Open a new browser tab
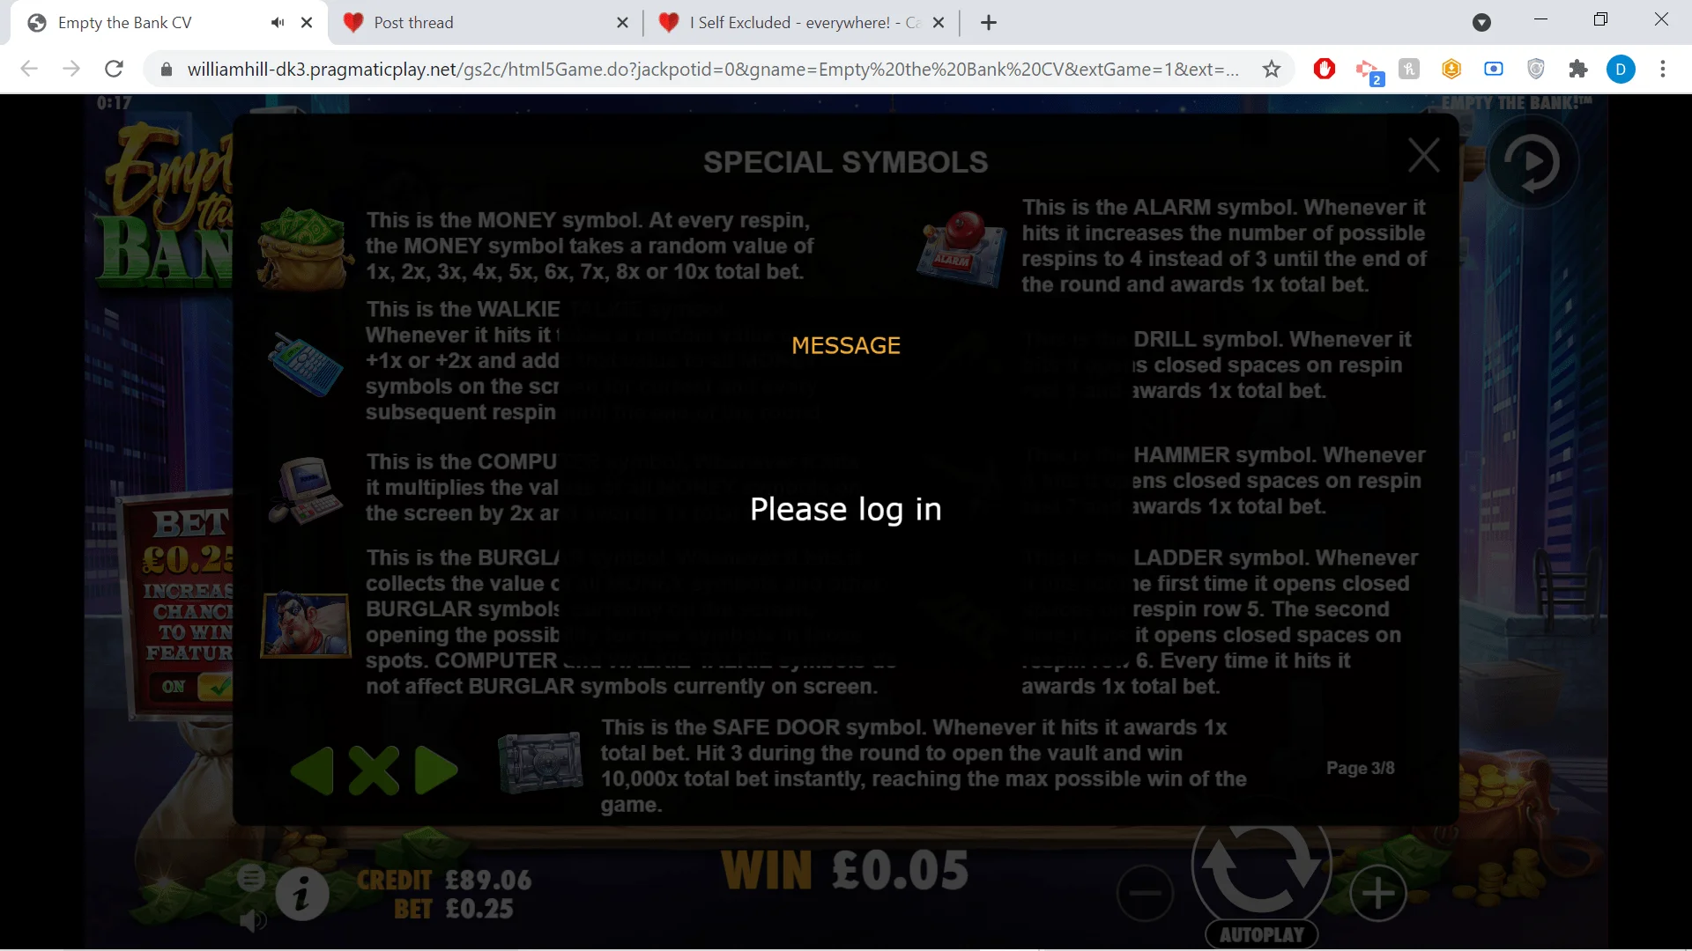Screen dimensions: 1692x951 pos(989,23)
